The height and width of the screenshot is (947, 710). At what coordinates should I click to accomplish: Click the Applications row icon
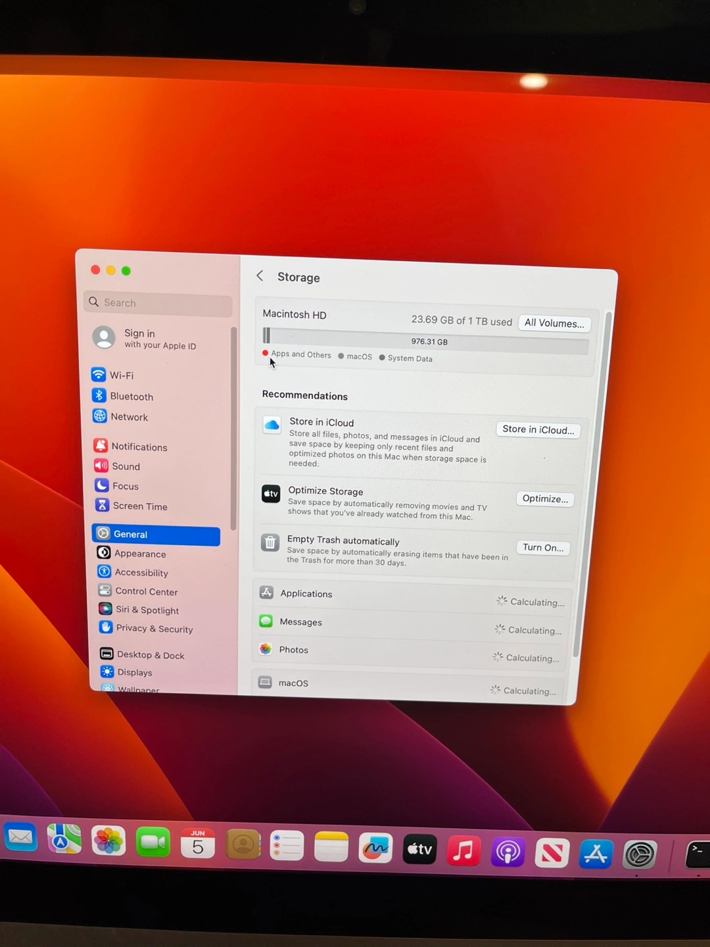[x=266, y=593]
